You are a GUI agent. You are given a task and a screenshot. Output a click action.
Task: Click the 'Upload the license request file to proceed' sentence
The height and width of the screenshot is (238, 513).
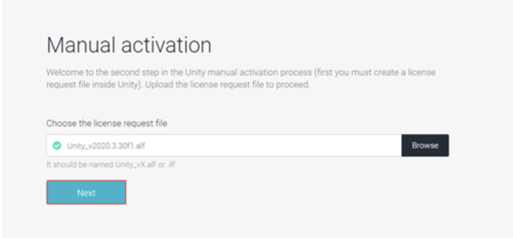(x=227, y=84)
